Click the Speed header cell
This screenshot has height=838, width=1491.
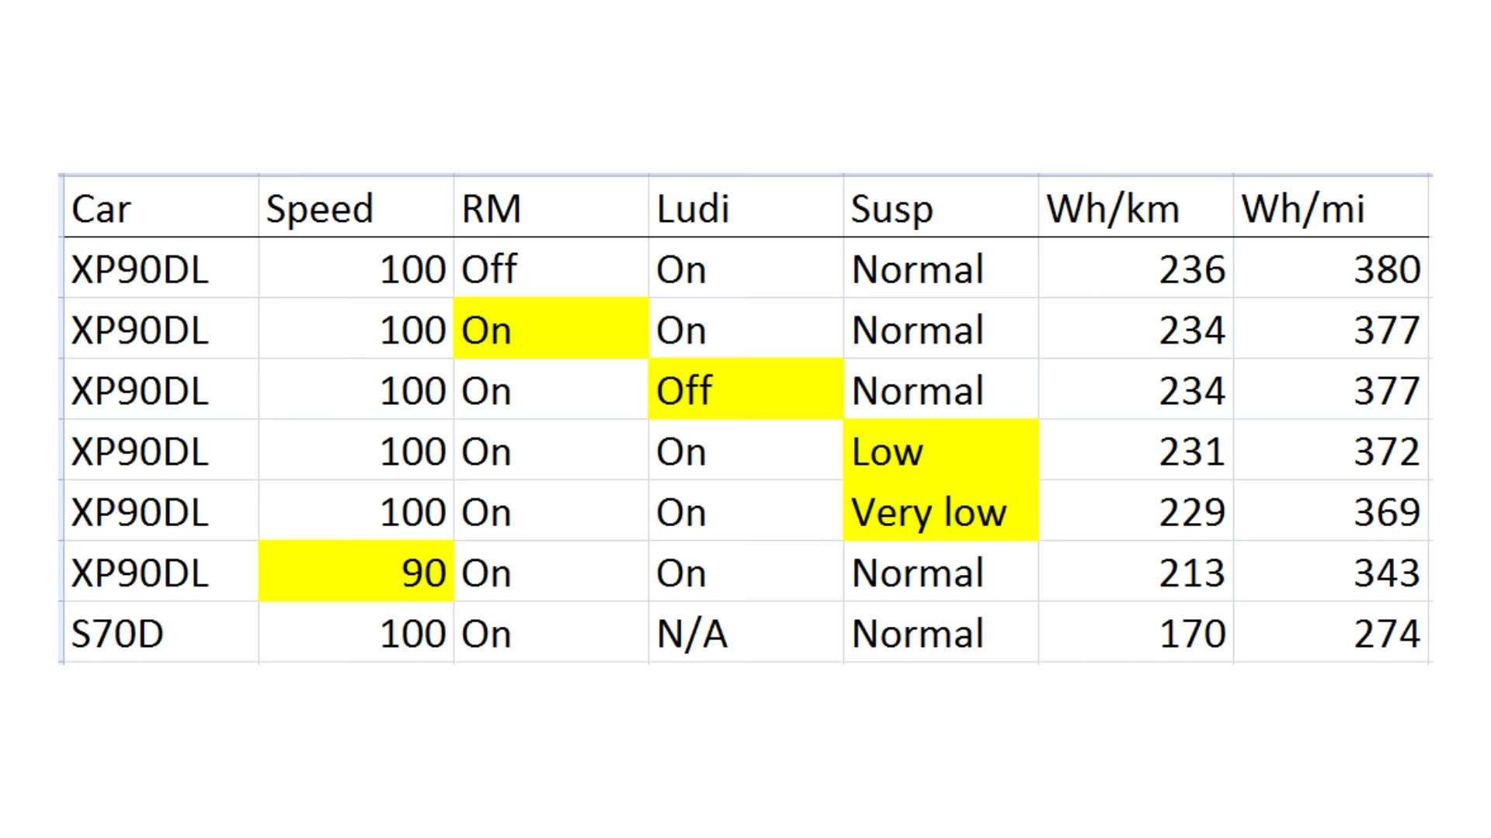click(356, 206)
